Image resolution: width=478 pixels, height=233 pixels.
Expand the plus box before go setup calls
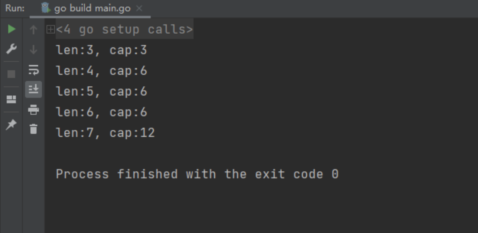(x=50, y=30)
